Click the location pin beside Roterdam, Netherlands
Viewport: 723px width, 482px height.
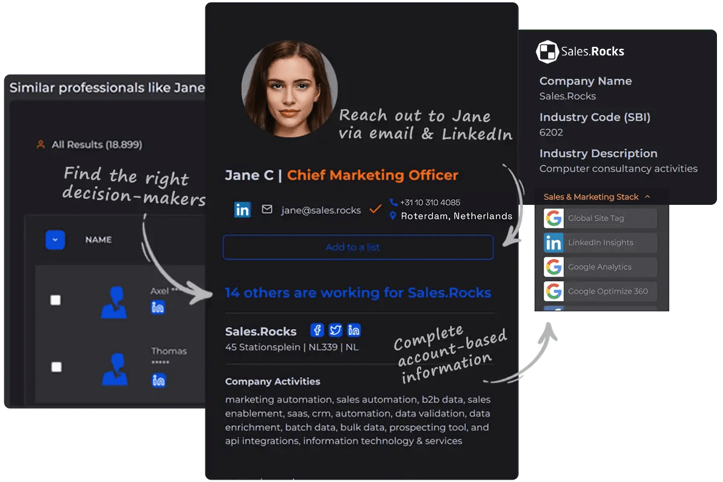pos(393,216)
